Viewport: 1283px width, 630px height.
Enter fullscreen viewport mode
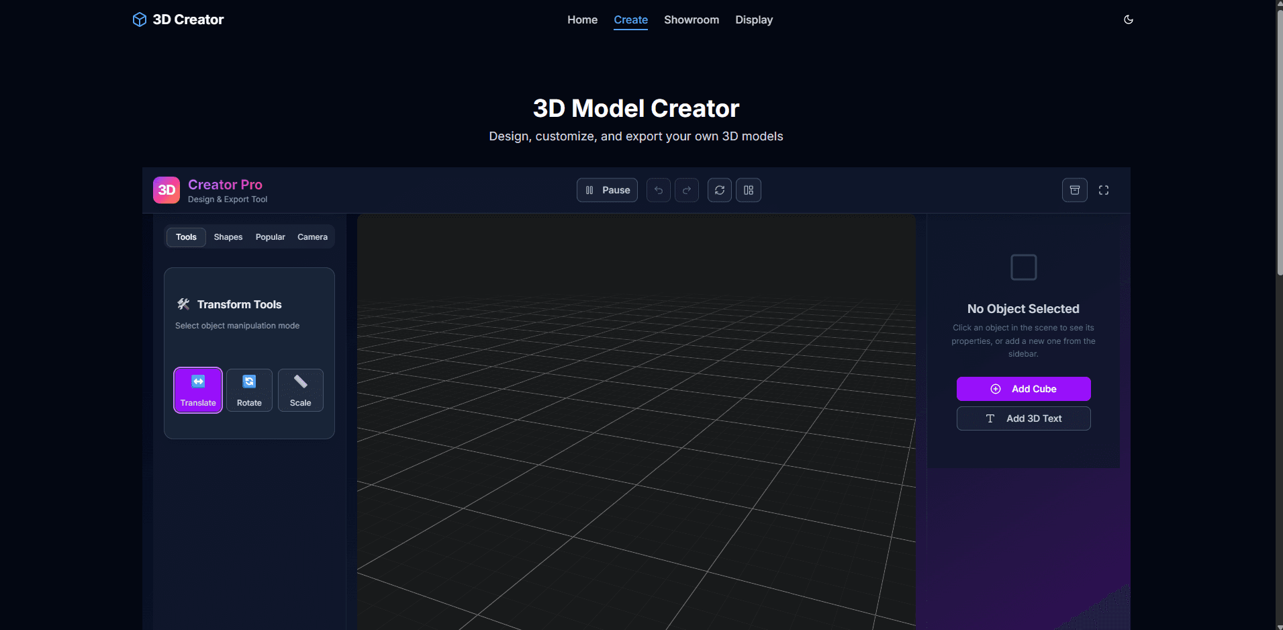(1104, 190)
